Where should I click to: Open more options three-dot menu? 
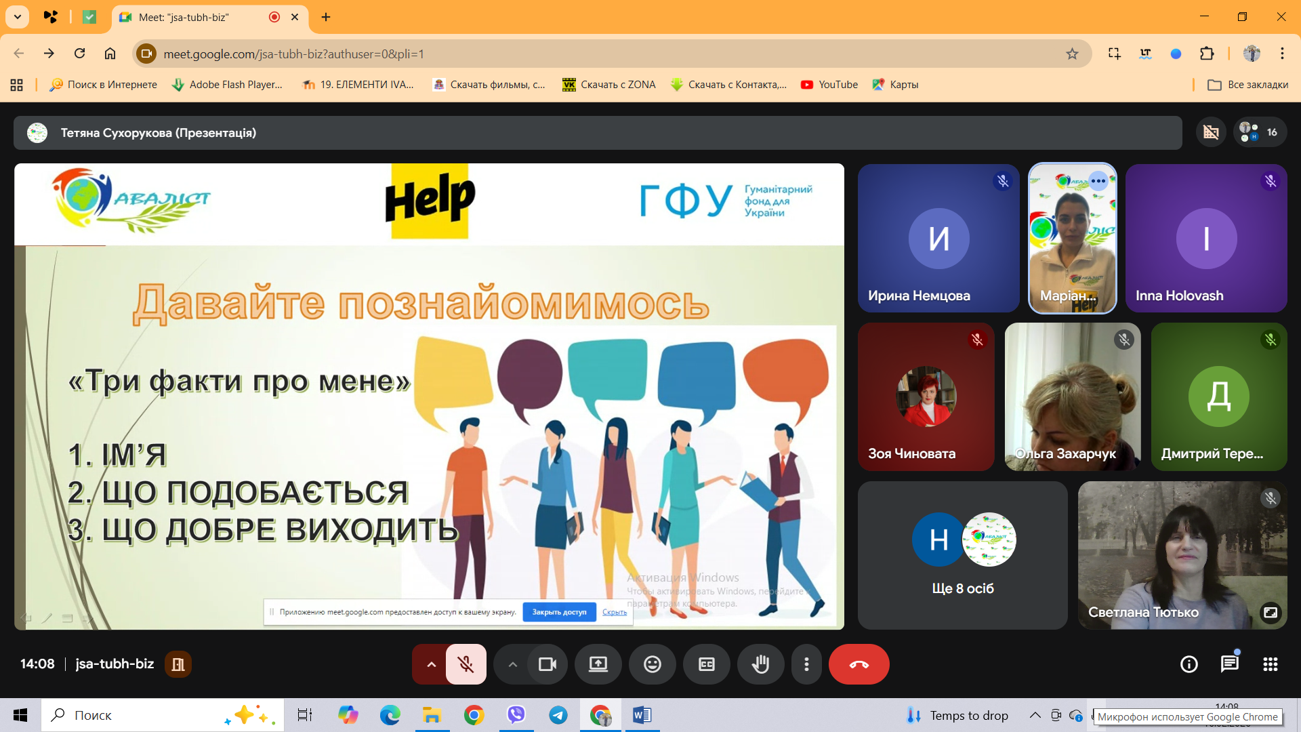click(x=806, y=664)
